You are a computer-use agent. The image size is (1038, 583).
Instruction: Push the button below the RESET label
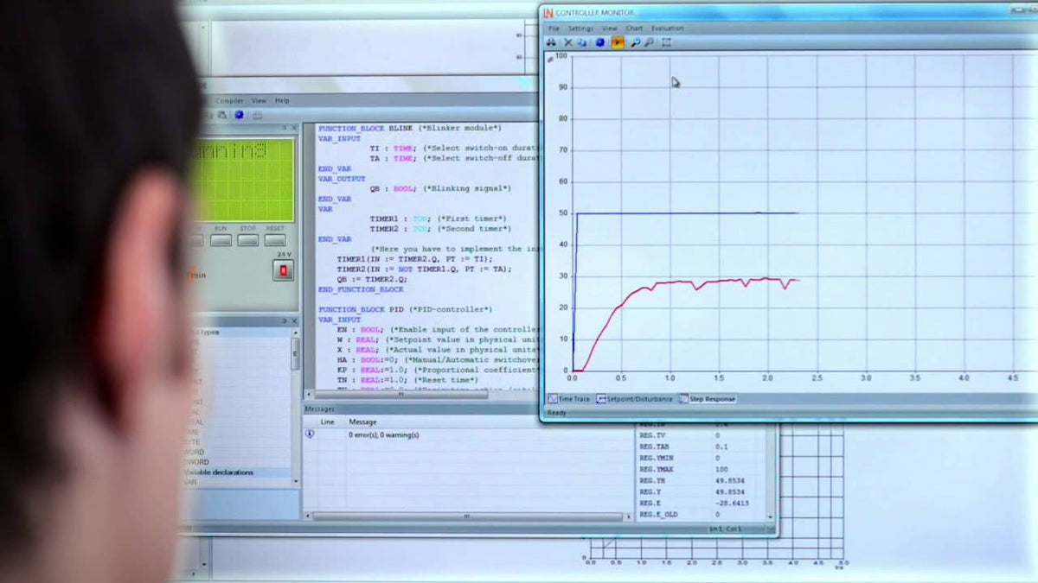coord(275,240)
